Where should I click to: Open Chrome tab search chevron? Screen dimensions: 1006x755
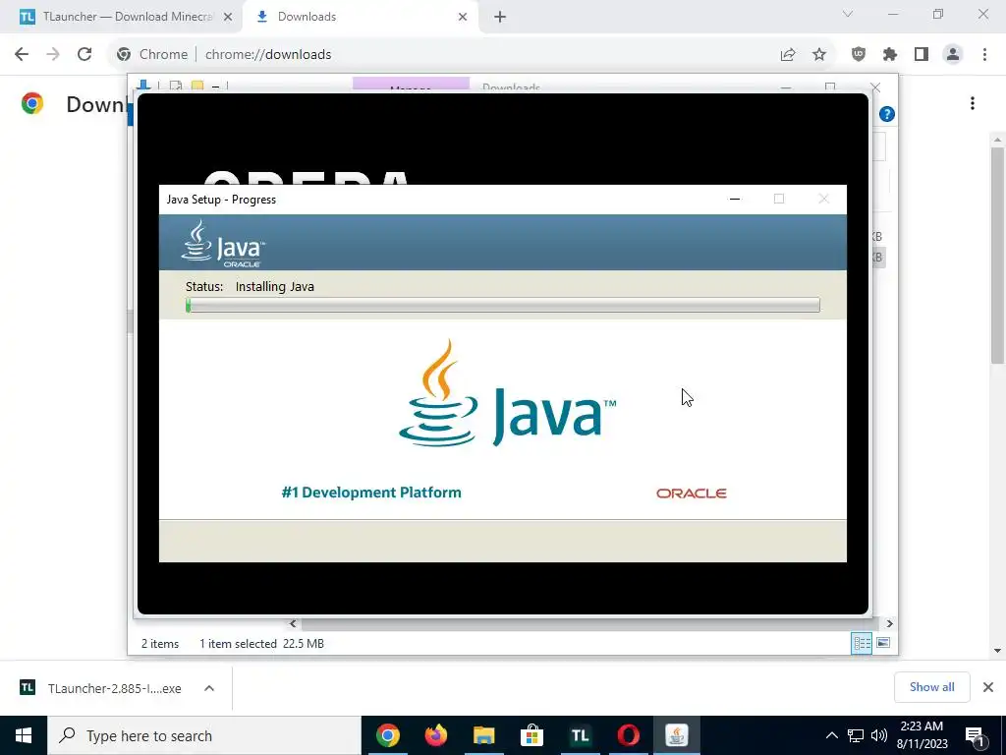[848, 14]
